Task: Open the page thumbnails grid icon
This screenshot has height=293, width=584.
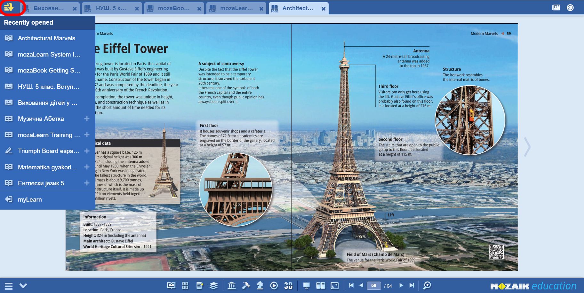Action: tap(185, 285)
